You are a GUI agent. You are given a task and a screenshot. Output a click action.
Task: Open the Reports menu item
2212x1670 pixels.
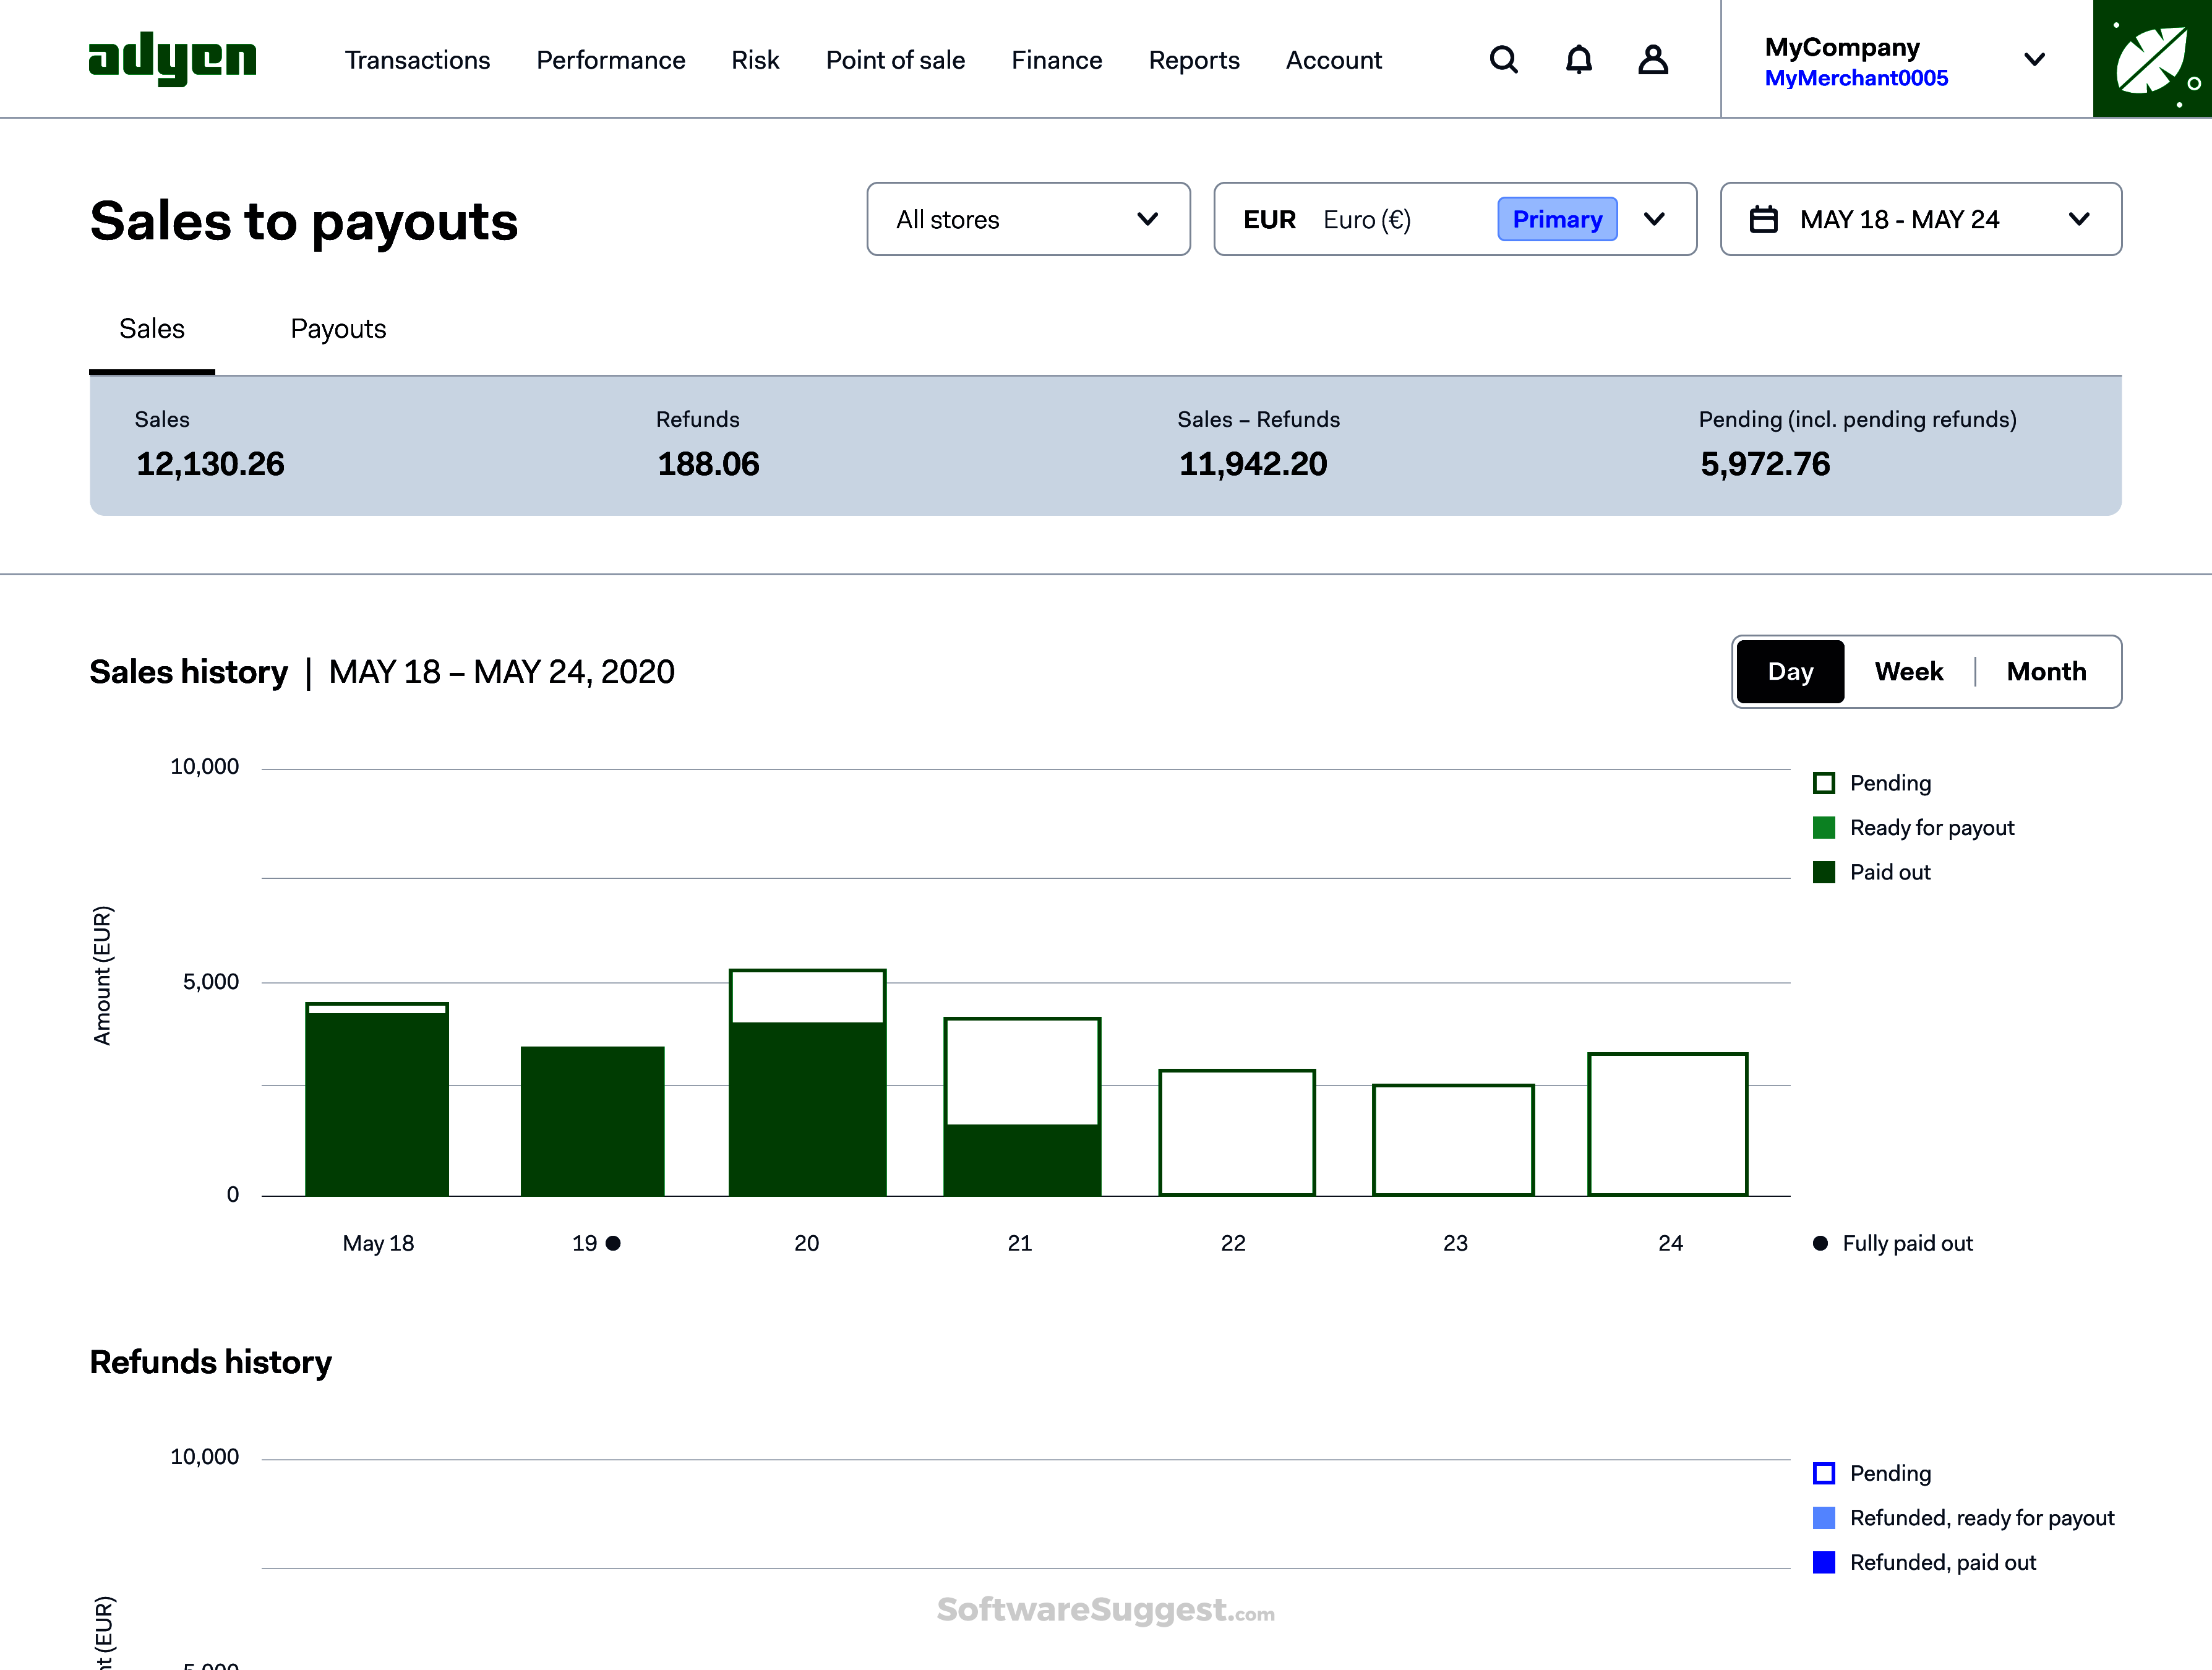click(1194, 60)
